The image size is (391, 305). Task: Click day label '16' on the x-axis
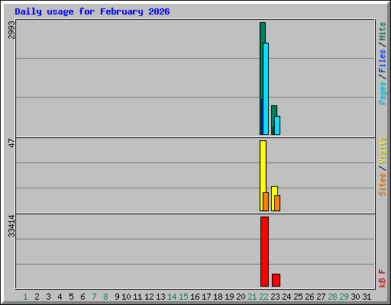[195, 297]
